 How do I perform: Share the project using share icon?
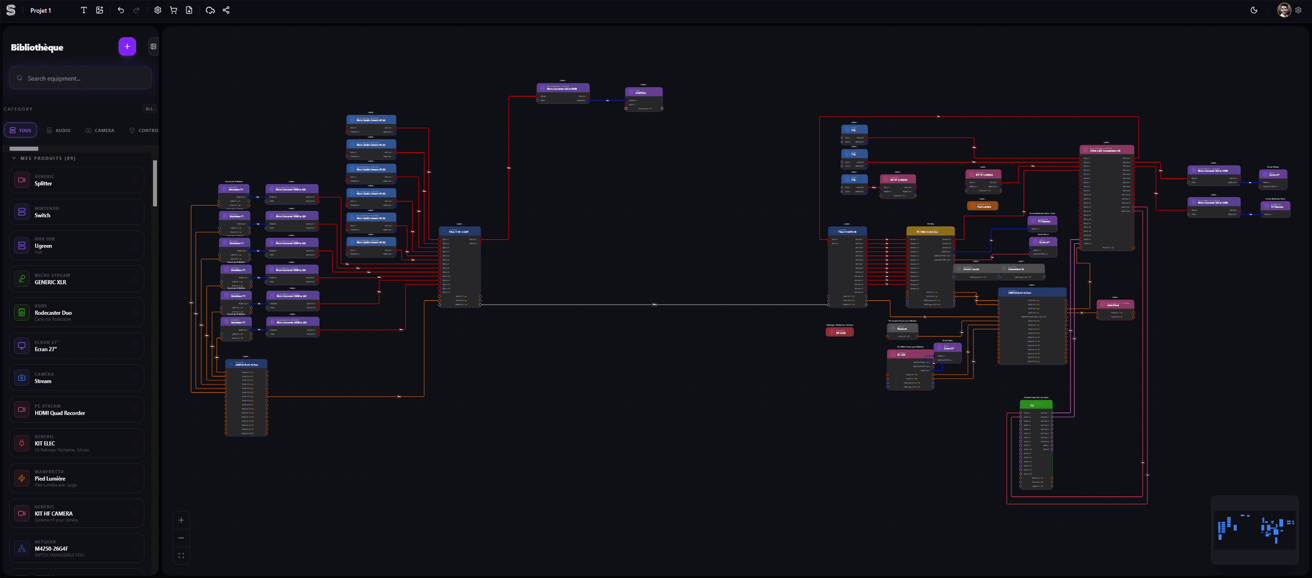click(226, 10)
